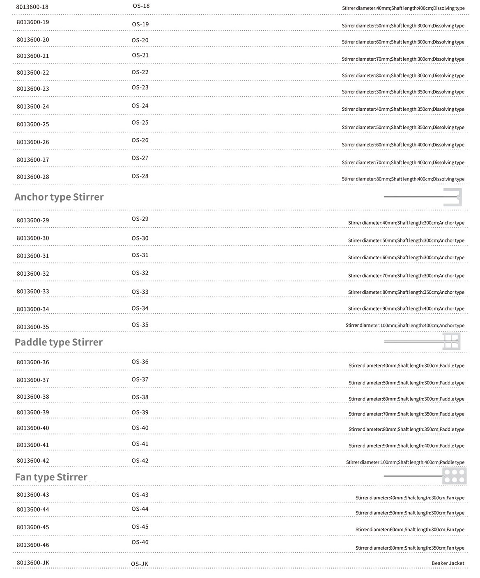Click the Beaker Jacket description
This screenshot has height=578, width=480.
point(448,563)
